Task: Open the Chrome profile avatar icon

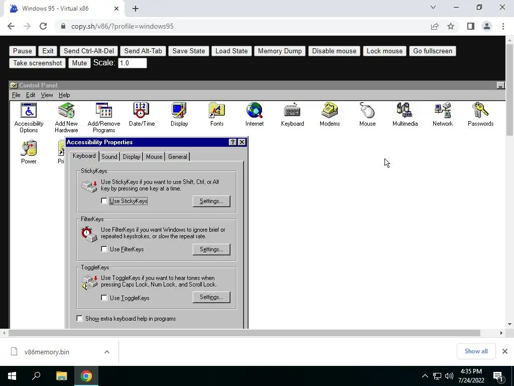Action: [x=487, y=26]
